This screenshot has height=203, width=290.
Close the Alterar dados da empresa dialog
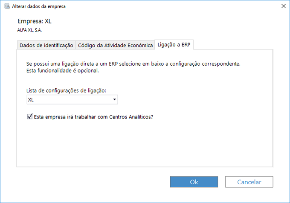(x=283, y=6)
